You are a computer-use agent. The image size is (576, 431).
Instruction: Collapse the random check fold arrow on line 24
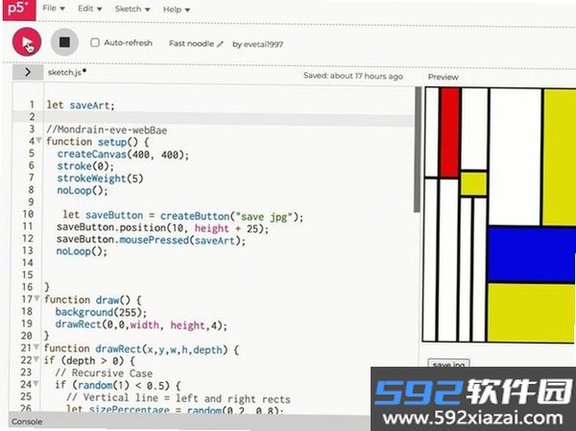[36, 383]
